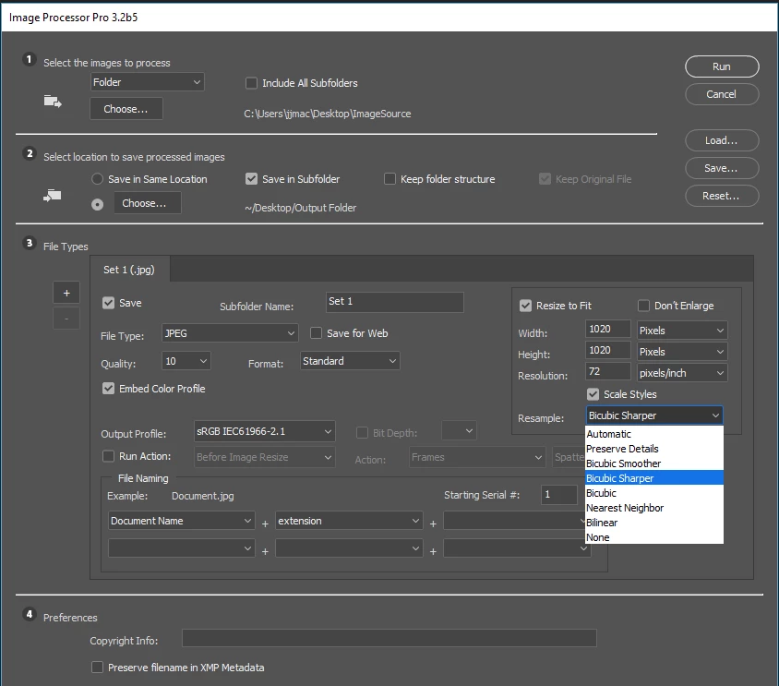Enable the Run Action checkbox
The image size is (779, 686).
[x=108, y=456]
